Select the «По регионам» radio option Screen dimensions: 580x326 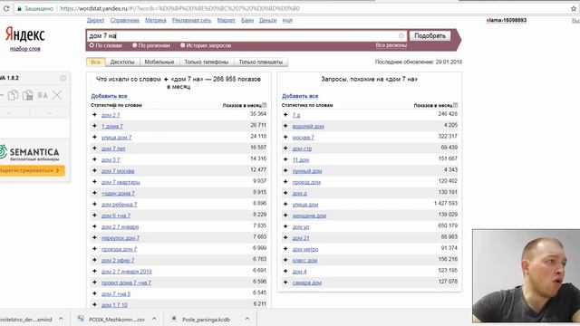coord(135,45)
